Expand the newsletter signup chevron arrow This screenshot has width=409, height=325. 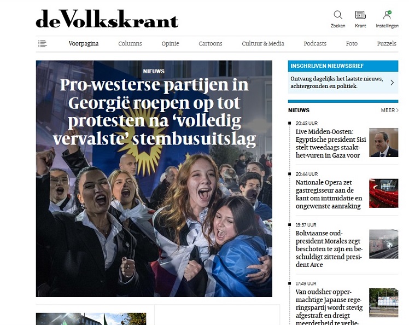coord(392,83)
